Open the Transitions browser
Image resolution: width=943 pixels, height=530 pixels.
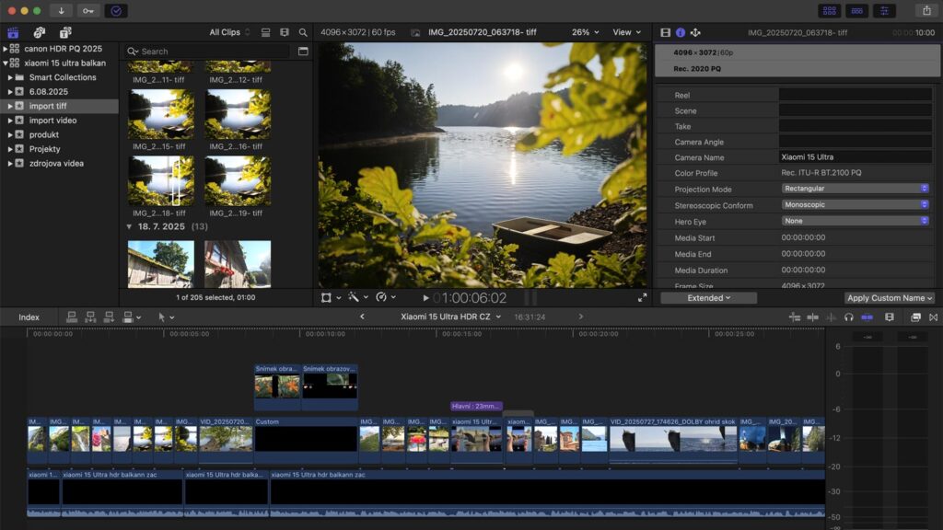[x=932, y=317]
